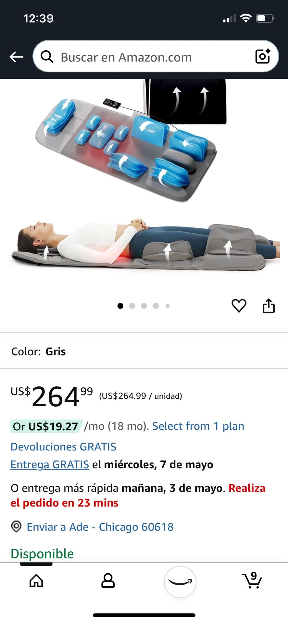Focus the Buscar en Amazon.com search field

156,56
